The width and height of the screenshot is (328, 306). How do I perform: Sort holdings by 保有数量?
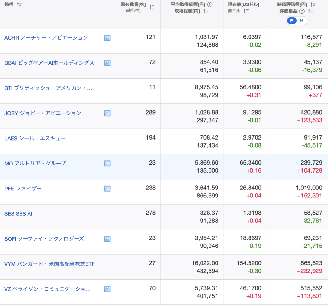152,7
